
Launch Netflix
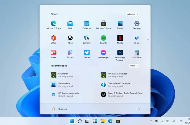pos(120,40)
